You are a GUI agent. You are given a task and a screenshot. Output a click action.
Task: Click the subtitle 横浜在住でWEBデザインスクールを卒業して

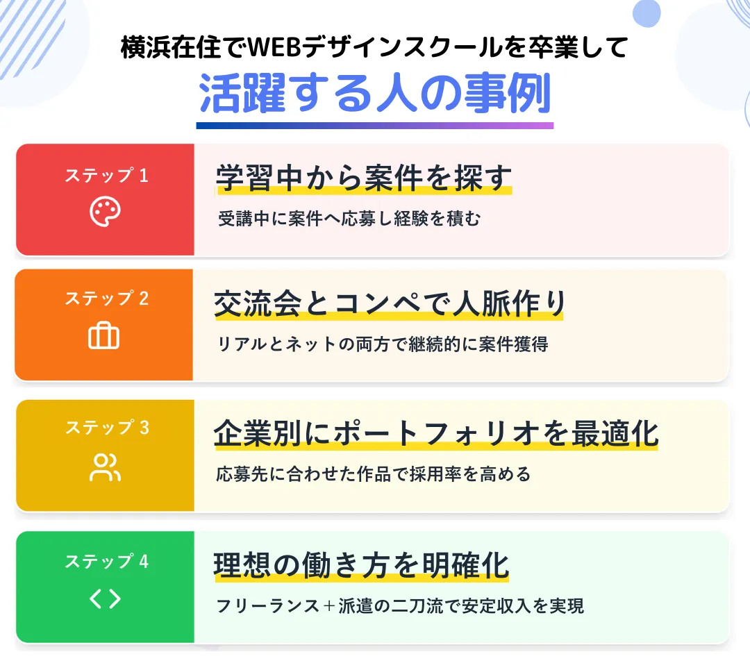(374, 49)
